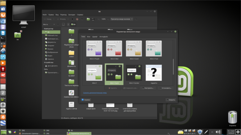
Task: Open the 'Закладки' menu
Action: click(x=72, y=15)
